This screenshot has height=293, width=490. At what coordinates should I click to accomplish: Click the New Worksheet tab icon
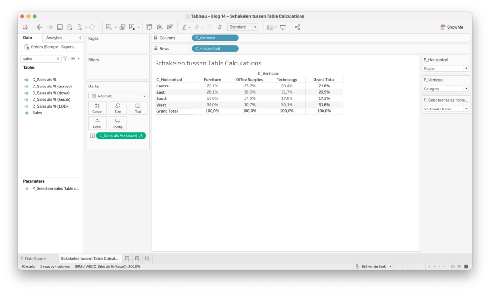127,258
